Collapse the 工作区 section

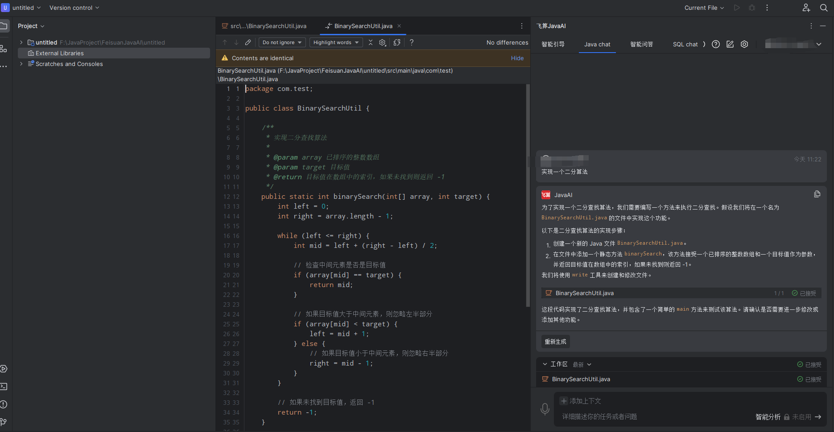[x=545, y=364]
